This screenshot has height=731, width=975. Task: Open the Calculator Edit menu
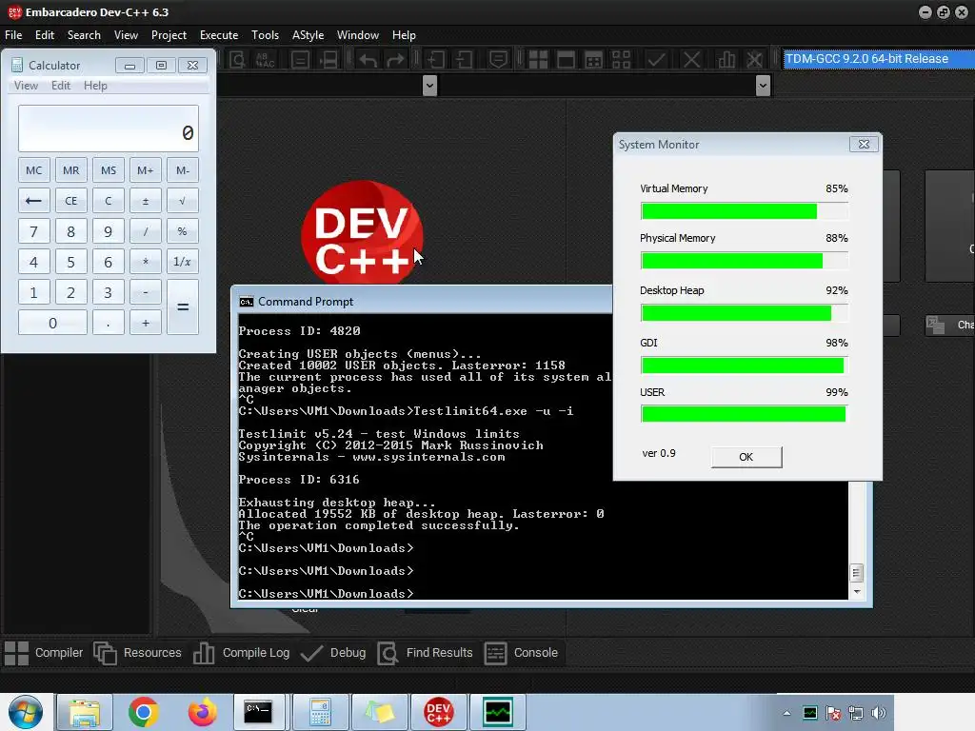pyautogui.click(x=60, y=86)
